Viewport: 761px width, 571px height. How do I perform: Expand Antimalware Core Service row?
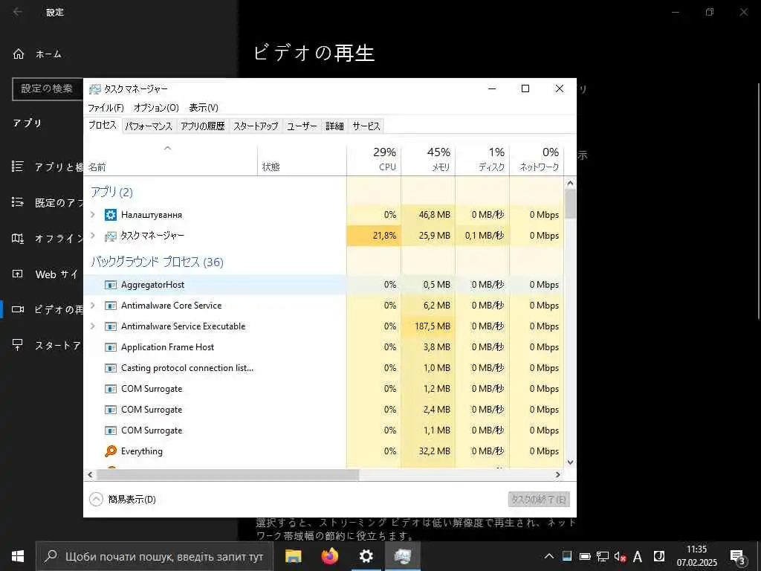[x=93, y=306]
